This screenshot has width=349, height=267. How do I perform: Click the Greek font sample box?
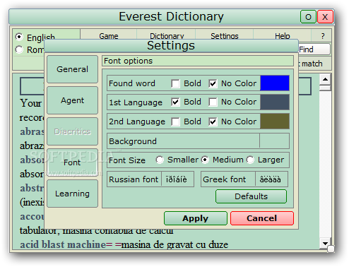[271, 179]
